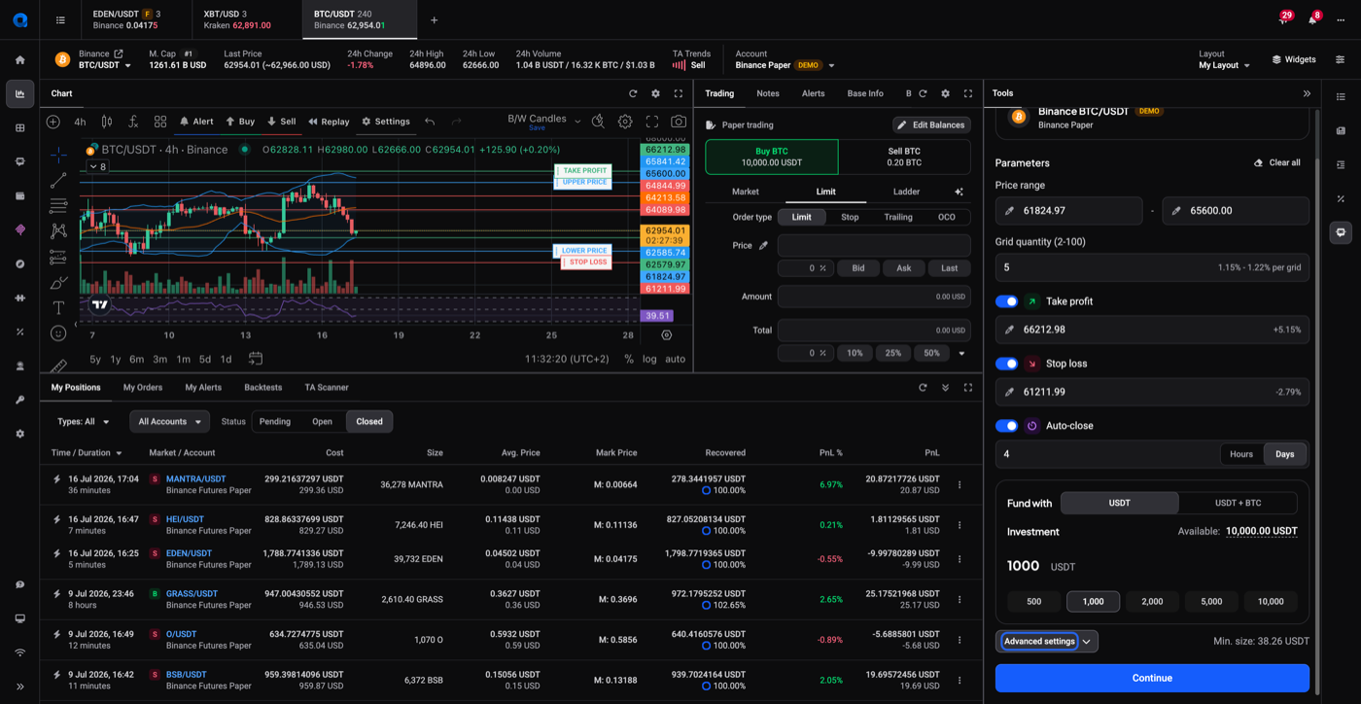Open Trading widget gear settings
This screenshot has width=1361, height=704.
tap(945, 93)
